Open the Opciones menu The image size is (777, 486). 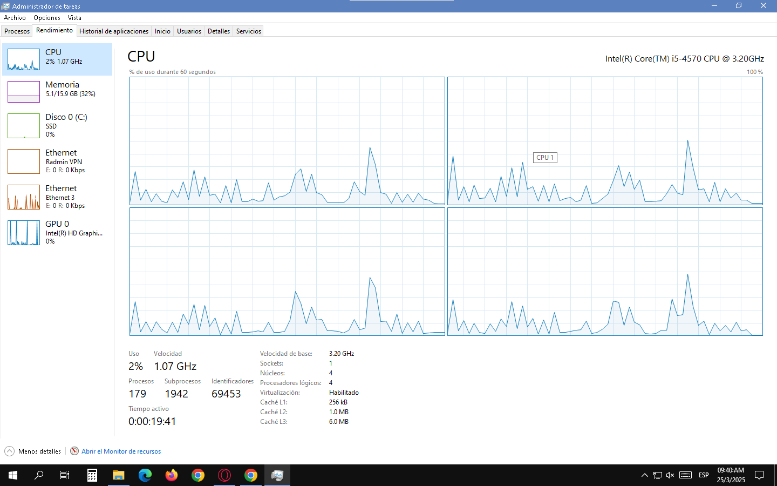47,18
